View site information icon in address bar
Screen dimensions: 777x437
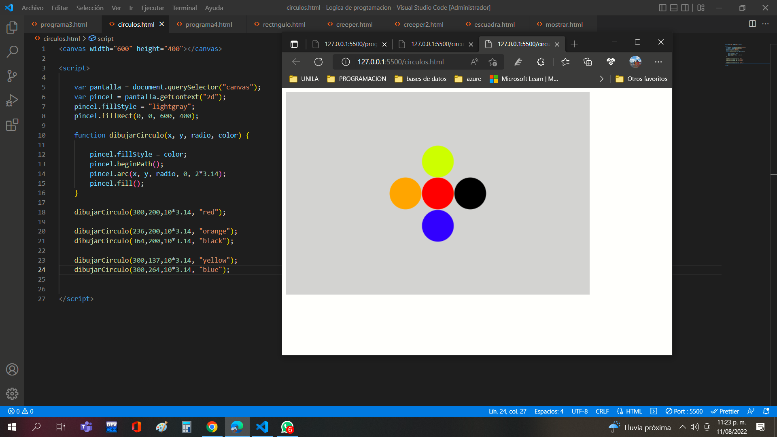point(346,62)
